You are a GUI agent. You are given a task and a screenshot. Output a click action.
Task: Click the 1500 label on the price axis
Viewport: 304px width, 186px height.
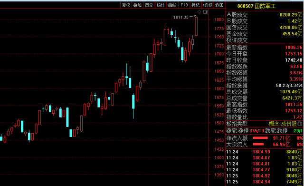tap(219, 123)
